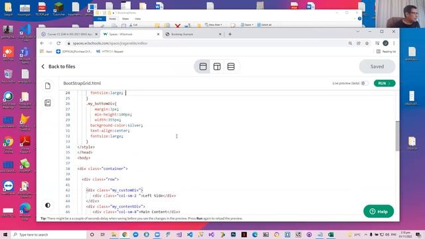Viewport: 425px width, 239px height.
Task: Open File menu in File Explorer window
Action: pos(100,19)
